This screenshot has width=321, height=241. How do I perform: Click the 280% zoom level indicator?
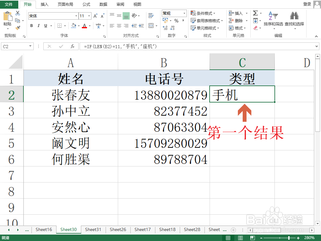[309, 238]
